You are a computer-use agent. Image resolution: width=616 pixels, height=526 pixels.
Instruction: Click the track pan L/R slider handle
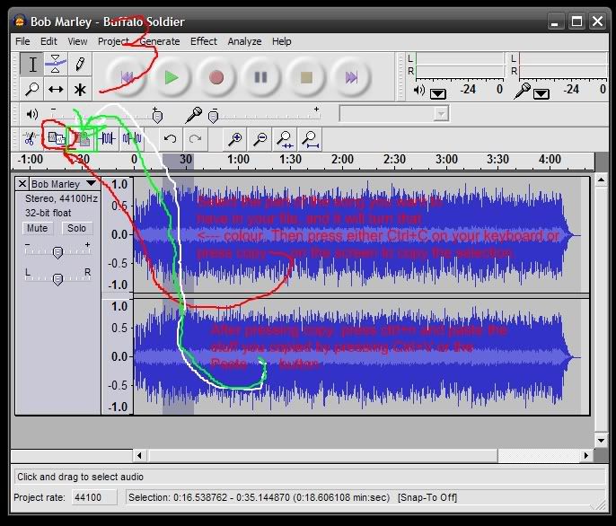pyautogui.click(x=57, y=279)
